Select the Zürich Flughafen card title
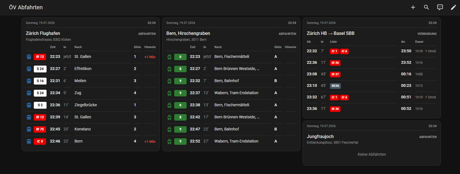This screenshot has height=174, width=460. point(43,33)
